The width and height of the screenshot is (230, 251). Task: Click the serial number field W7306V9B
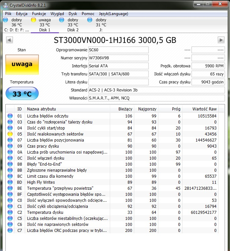[119, 58]
